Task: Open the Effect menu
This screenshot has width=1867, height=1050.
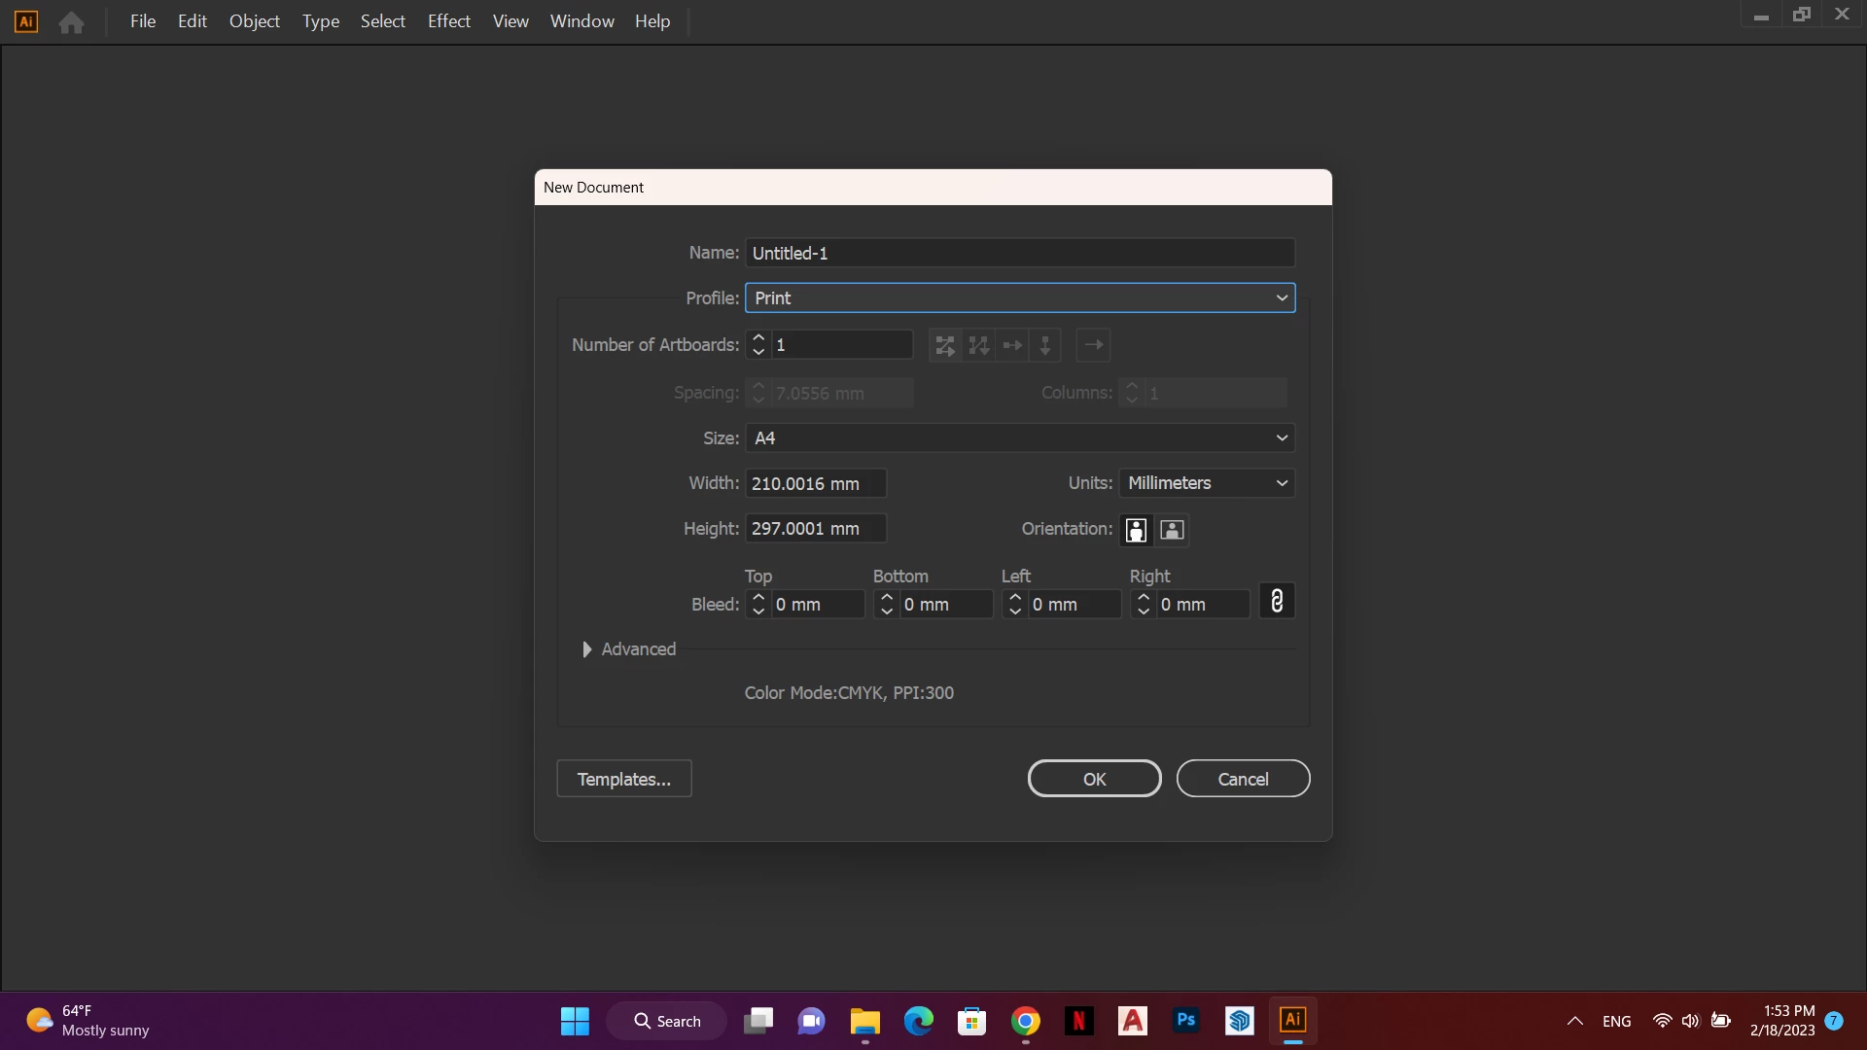Action: [448, 21]
